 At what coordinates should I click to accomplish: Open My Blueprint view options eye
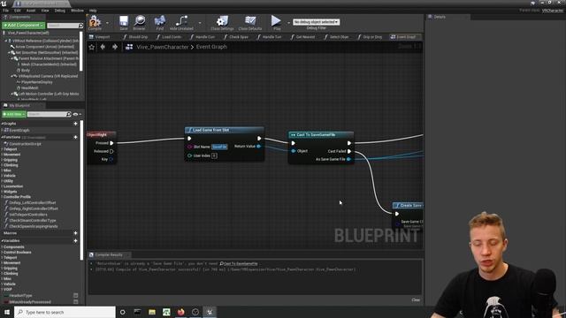point(76,114)
